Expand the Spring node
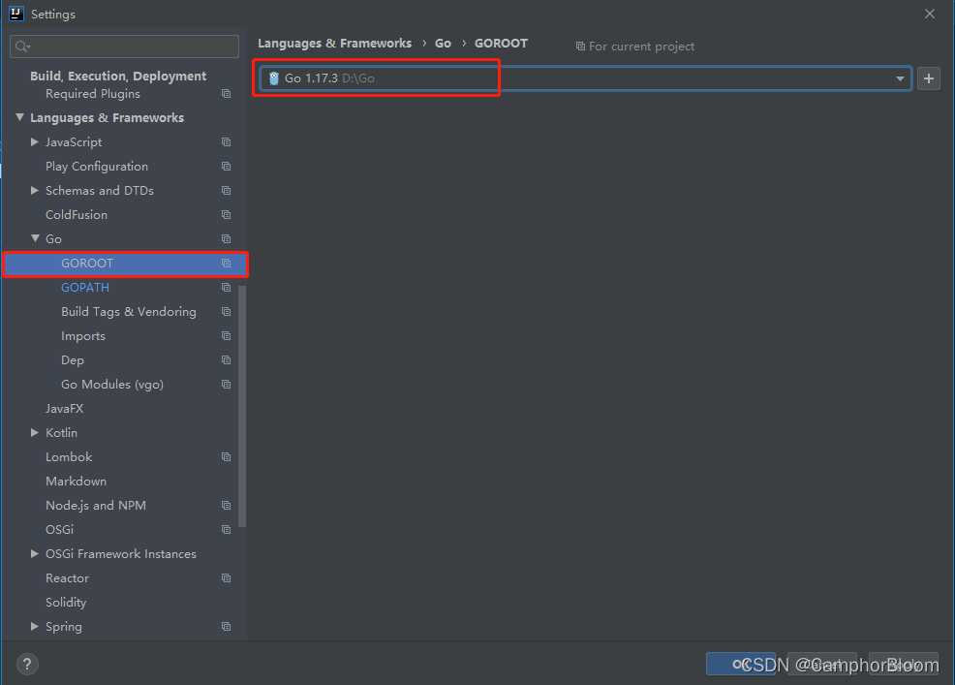 coord(35,626)
